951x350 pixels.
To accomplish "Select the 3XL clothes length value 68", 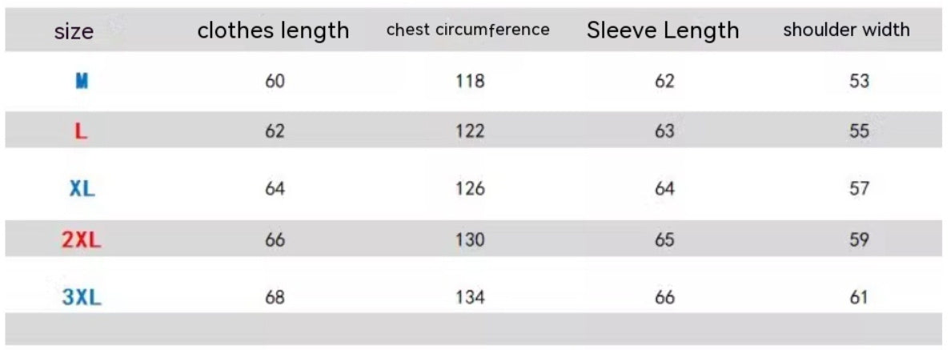I will click(275, 298).
